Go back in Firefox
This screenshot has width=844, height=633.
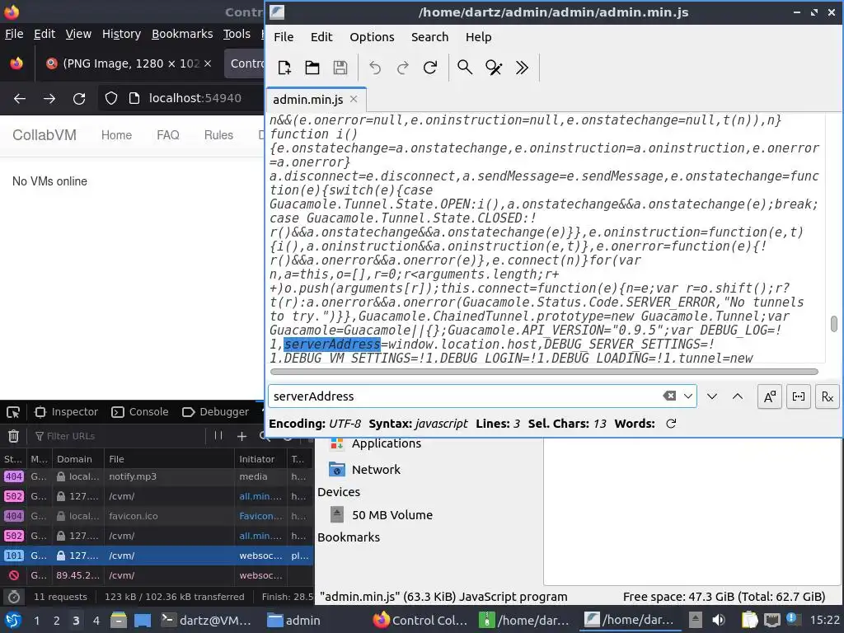pyautogui.click(x=20, y=99)
